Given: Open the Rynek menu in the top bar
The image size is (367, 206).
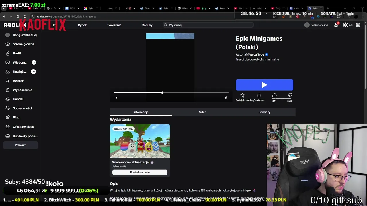Looking at the screenshot, I should [82, 25].
